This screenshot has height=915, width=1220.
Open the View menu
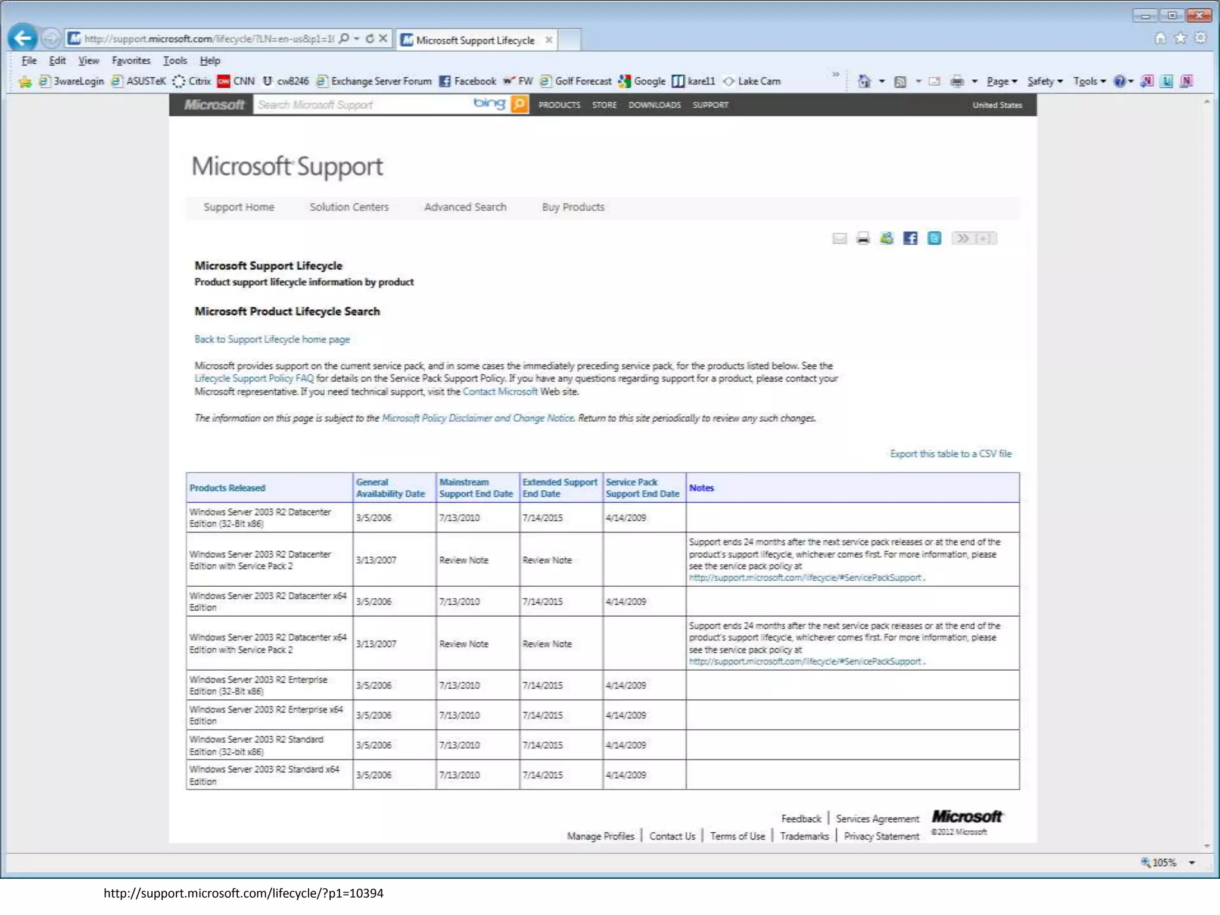pos(89,60)
